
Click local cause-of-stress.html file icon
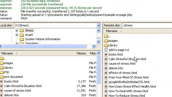tap(2, 91)
